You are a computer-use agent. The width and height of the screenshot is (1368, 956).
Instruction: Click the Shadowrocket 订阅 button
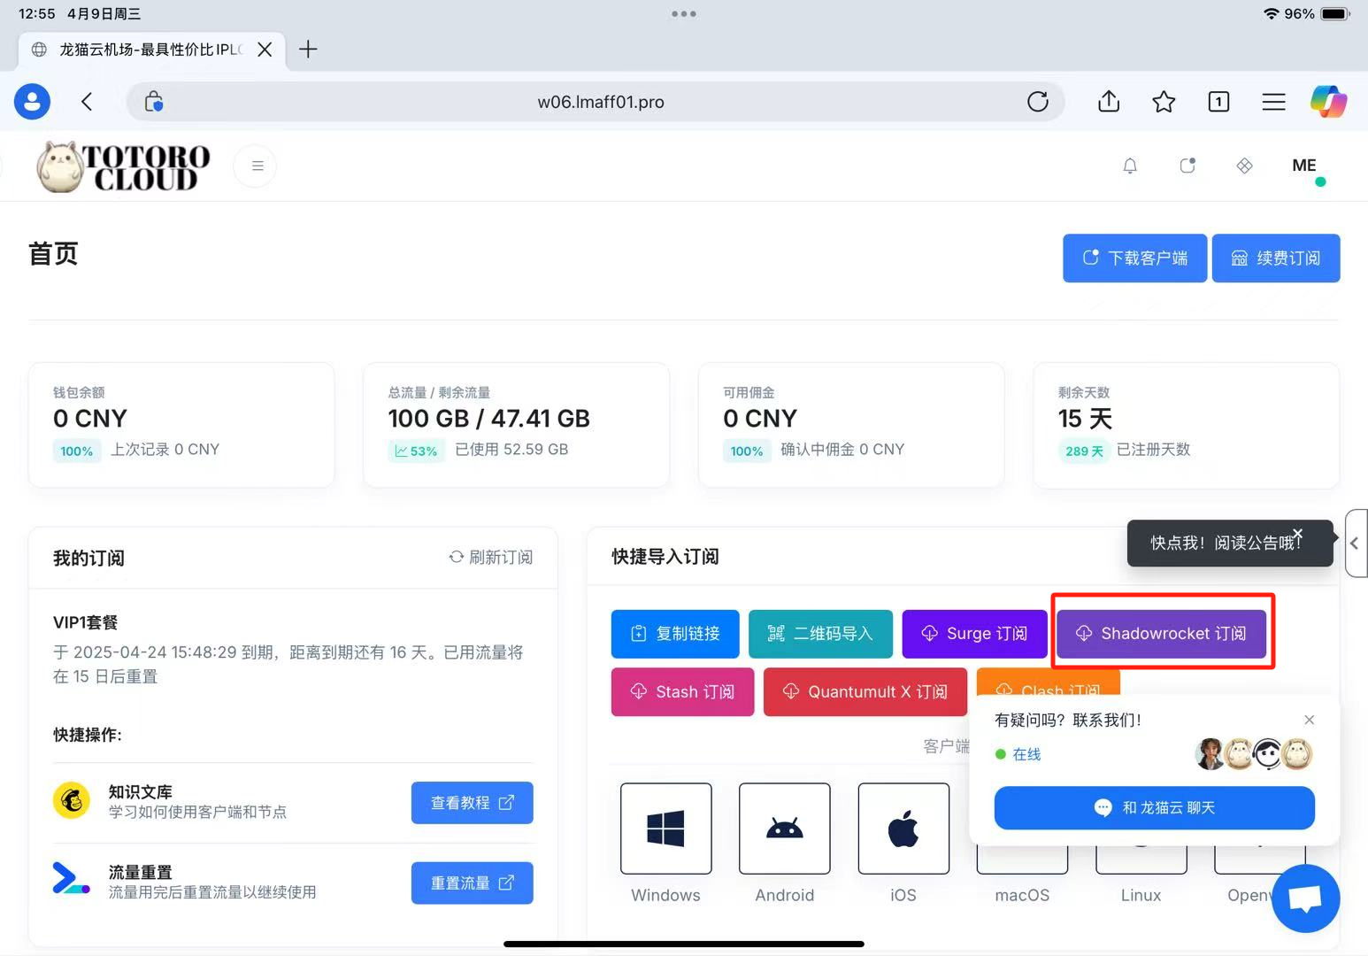coord(1162,633)
